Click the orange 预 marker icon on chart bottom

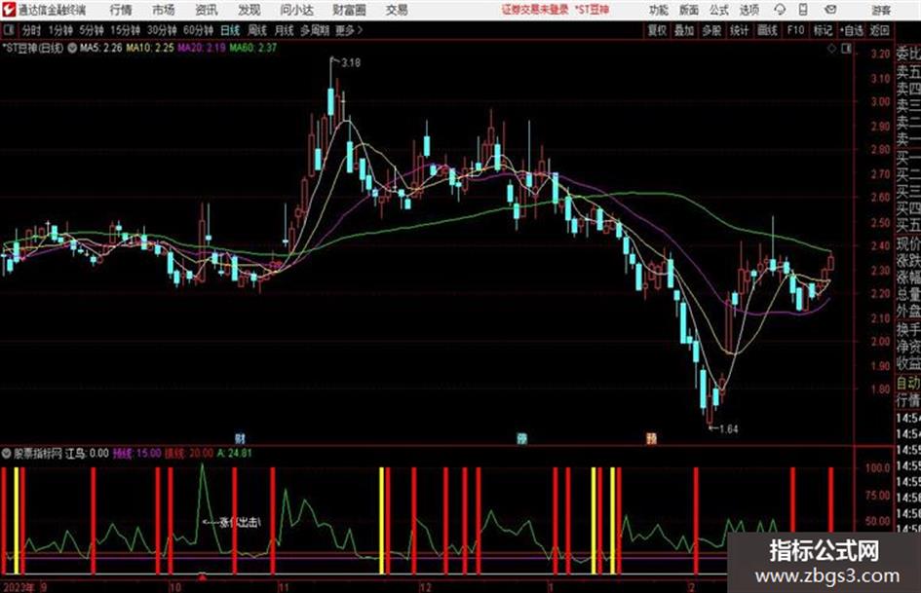click(x=651, y=438)
